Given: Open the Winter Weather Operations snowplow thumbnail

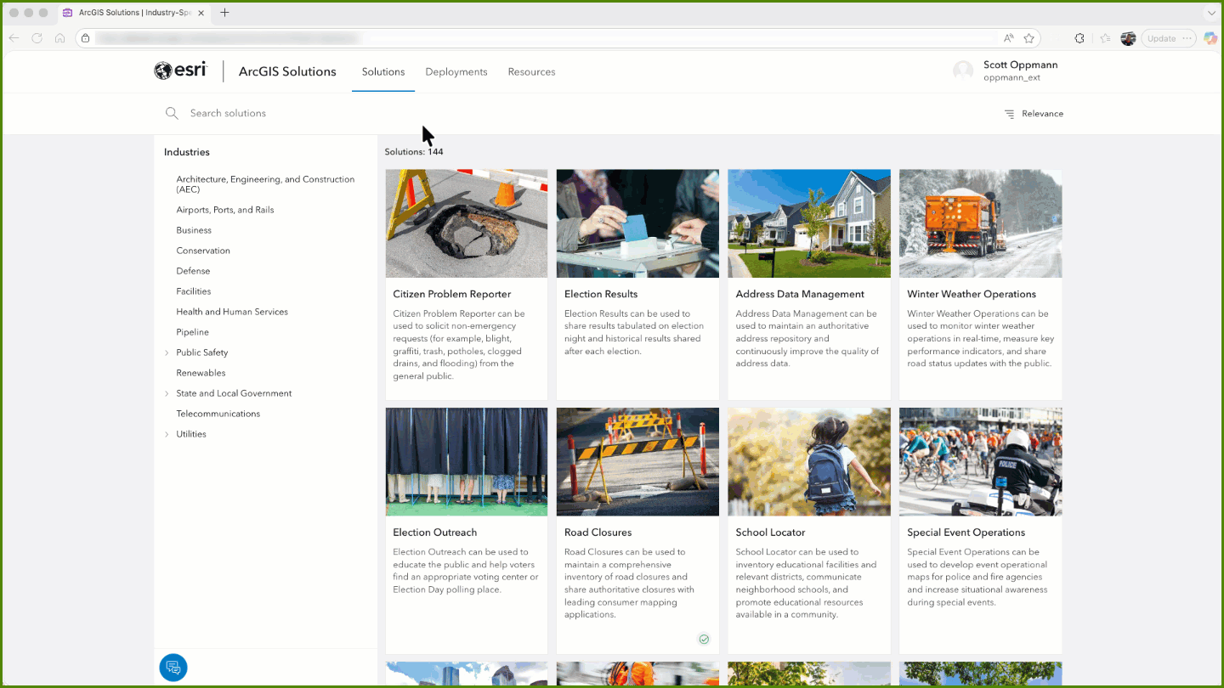Looking at the screenshot, I should click(981, 223).
